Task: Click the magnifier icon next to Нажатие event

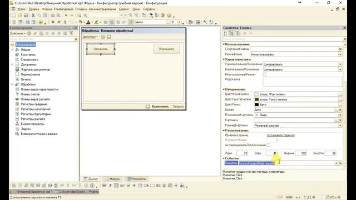Action: [340, 163]
